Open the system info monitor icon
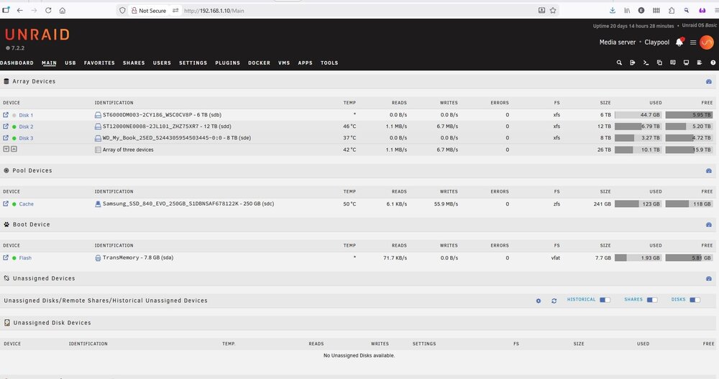Image resolution: width=719 pixels, height=379 pixels. click(x=686, y=63)
